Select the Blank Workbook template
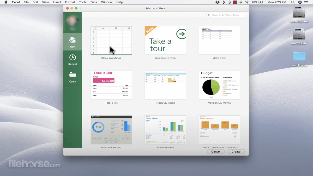The width and height of the screenshot is (313, 176). tap(111, 40)
